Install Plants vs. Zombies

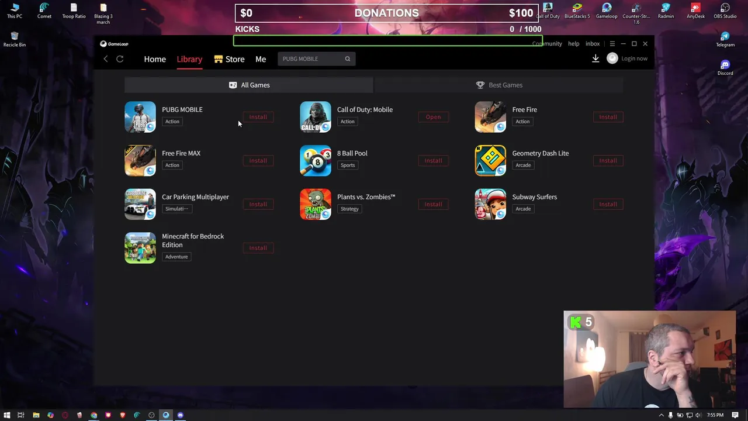[433, 204]
